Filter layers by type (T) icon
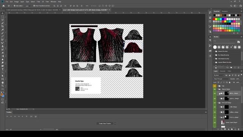243x137 pixels. pos(232,75)
